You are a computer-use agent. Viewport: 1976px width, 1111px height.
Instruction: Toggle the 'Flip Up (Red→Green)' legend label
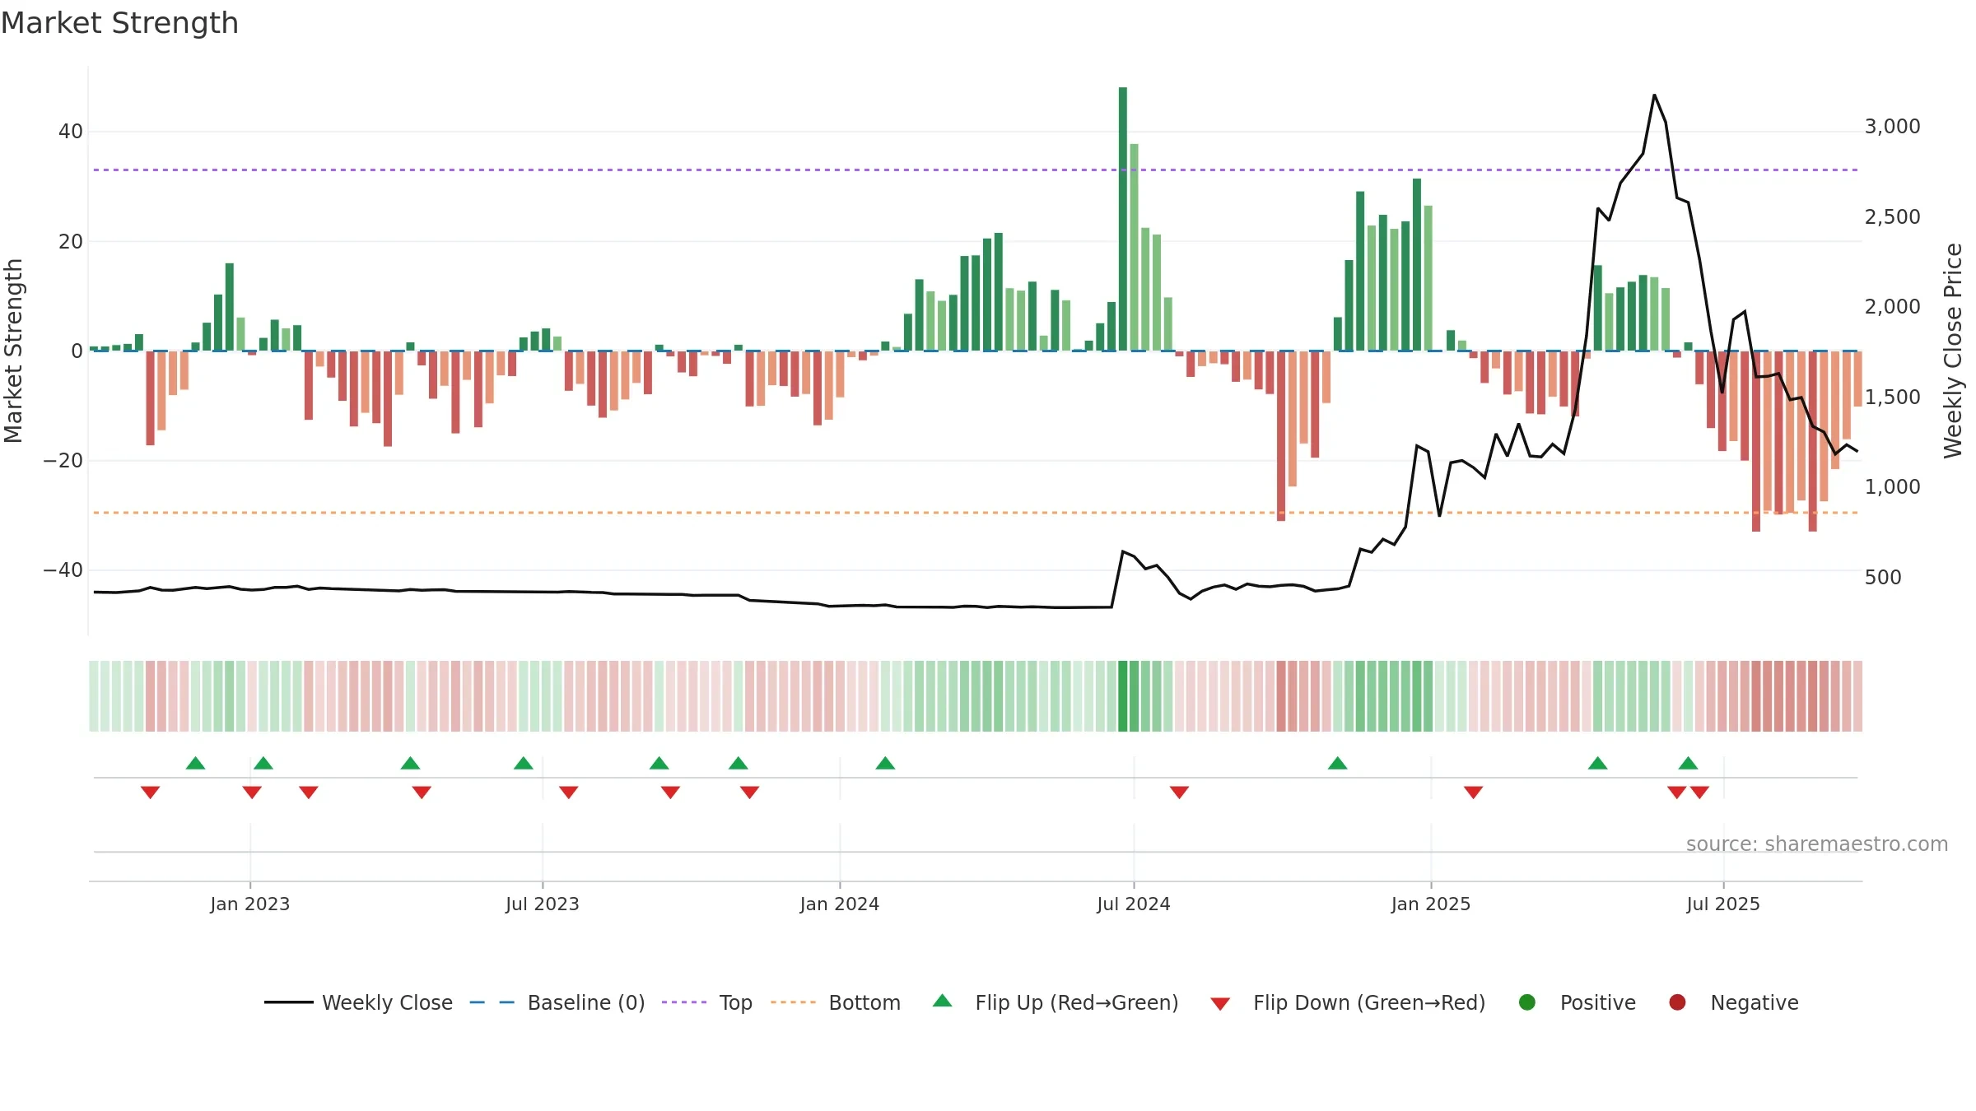point(1077,1002)
